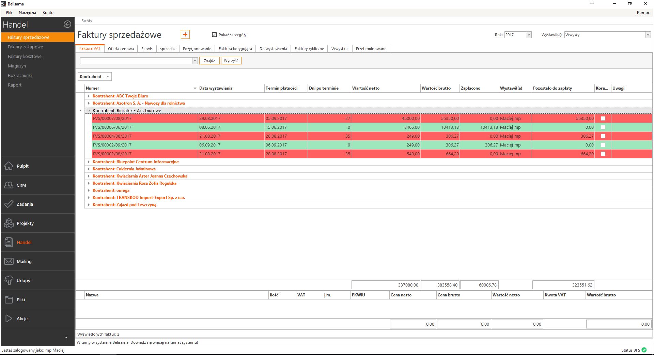Click the orange plus add-invoice icon
The width and height of the screenshot is (654, 355).
185,34
